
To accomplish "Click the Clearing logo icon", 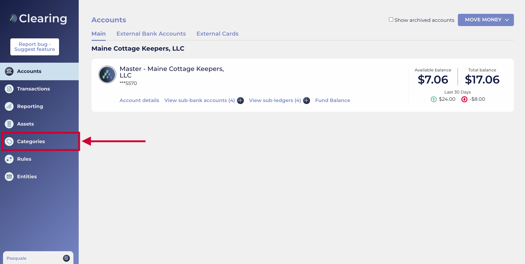I will click(x=13, y=18).
